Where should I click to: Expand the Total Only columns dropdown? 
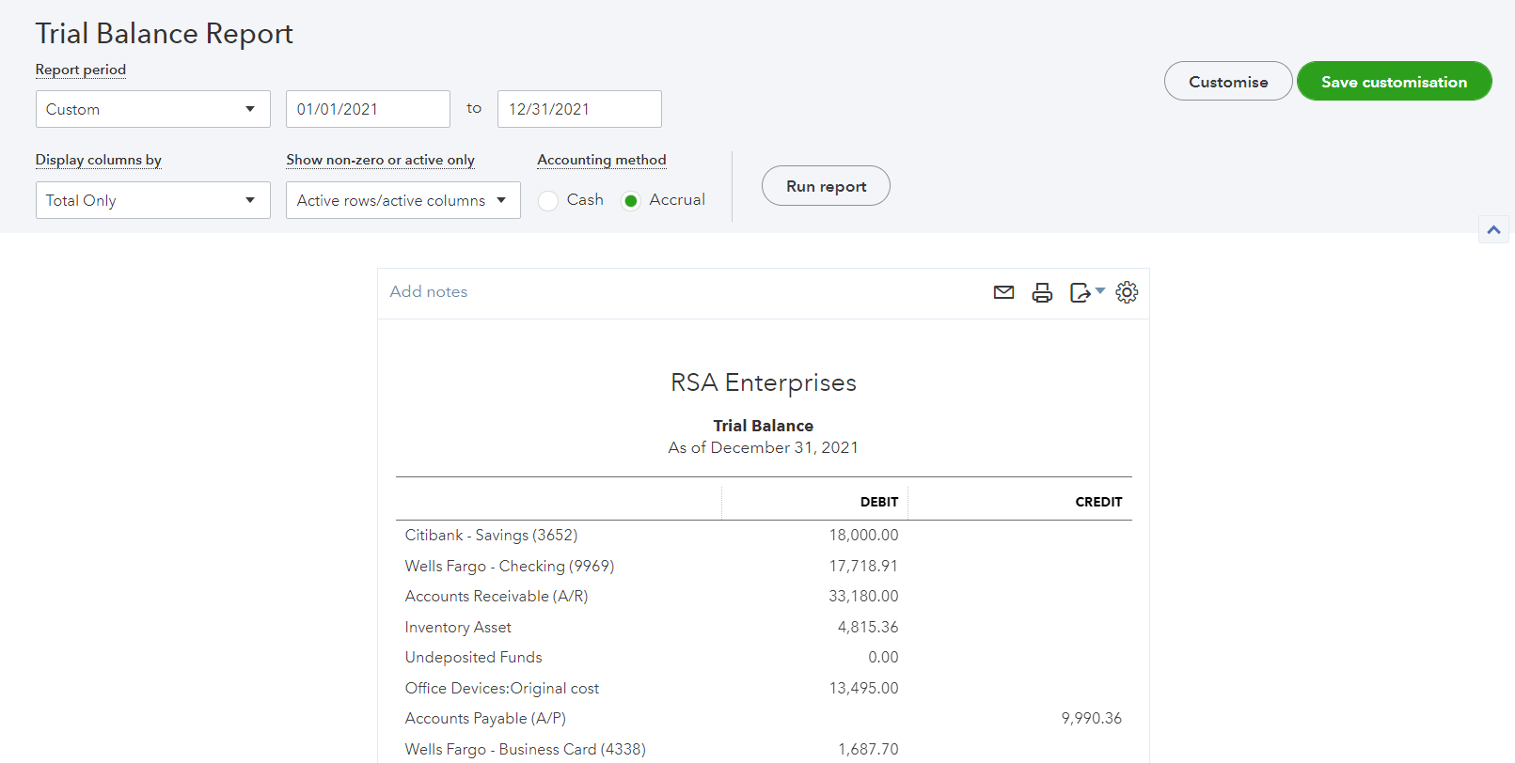coord(152,200)
